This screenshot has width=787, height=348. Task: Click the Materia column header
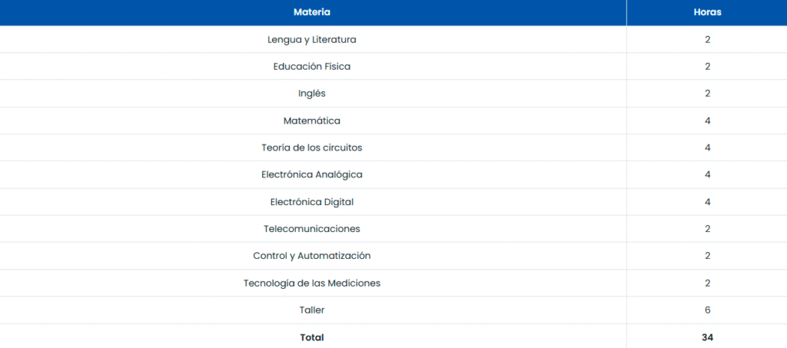[312, 12]
